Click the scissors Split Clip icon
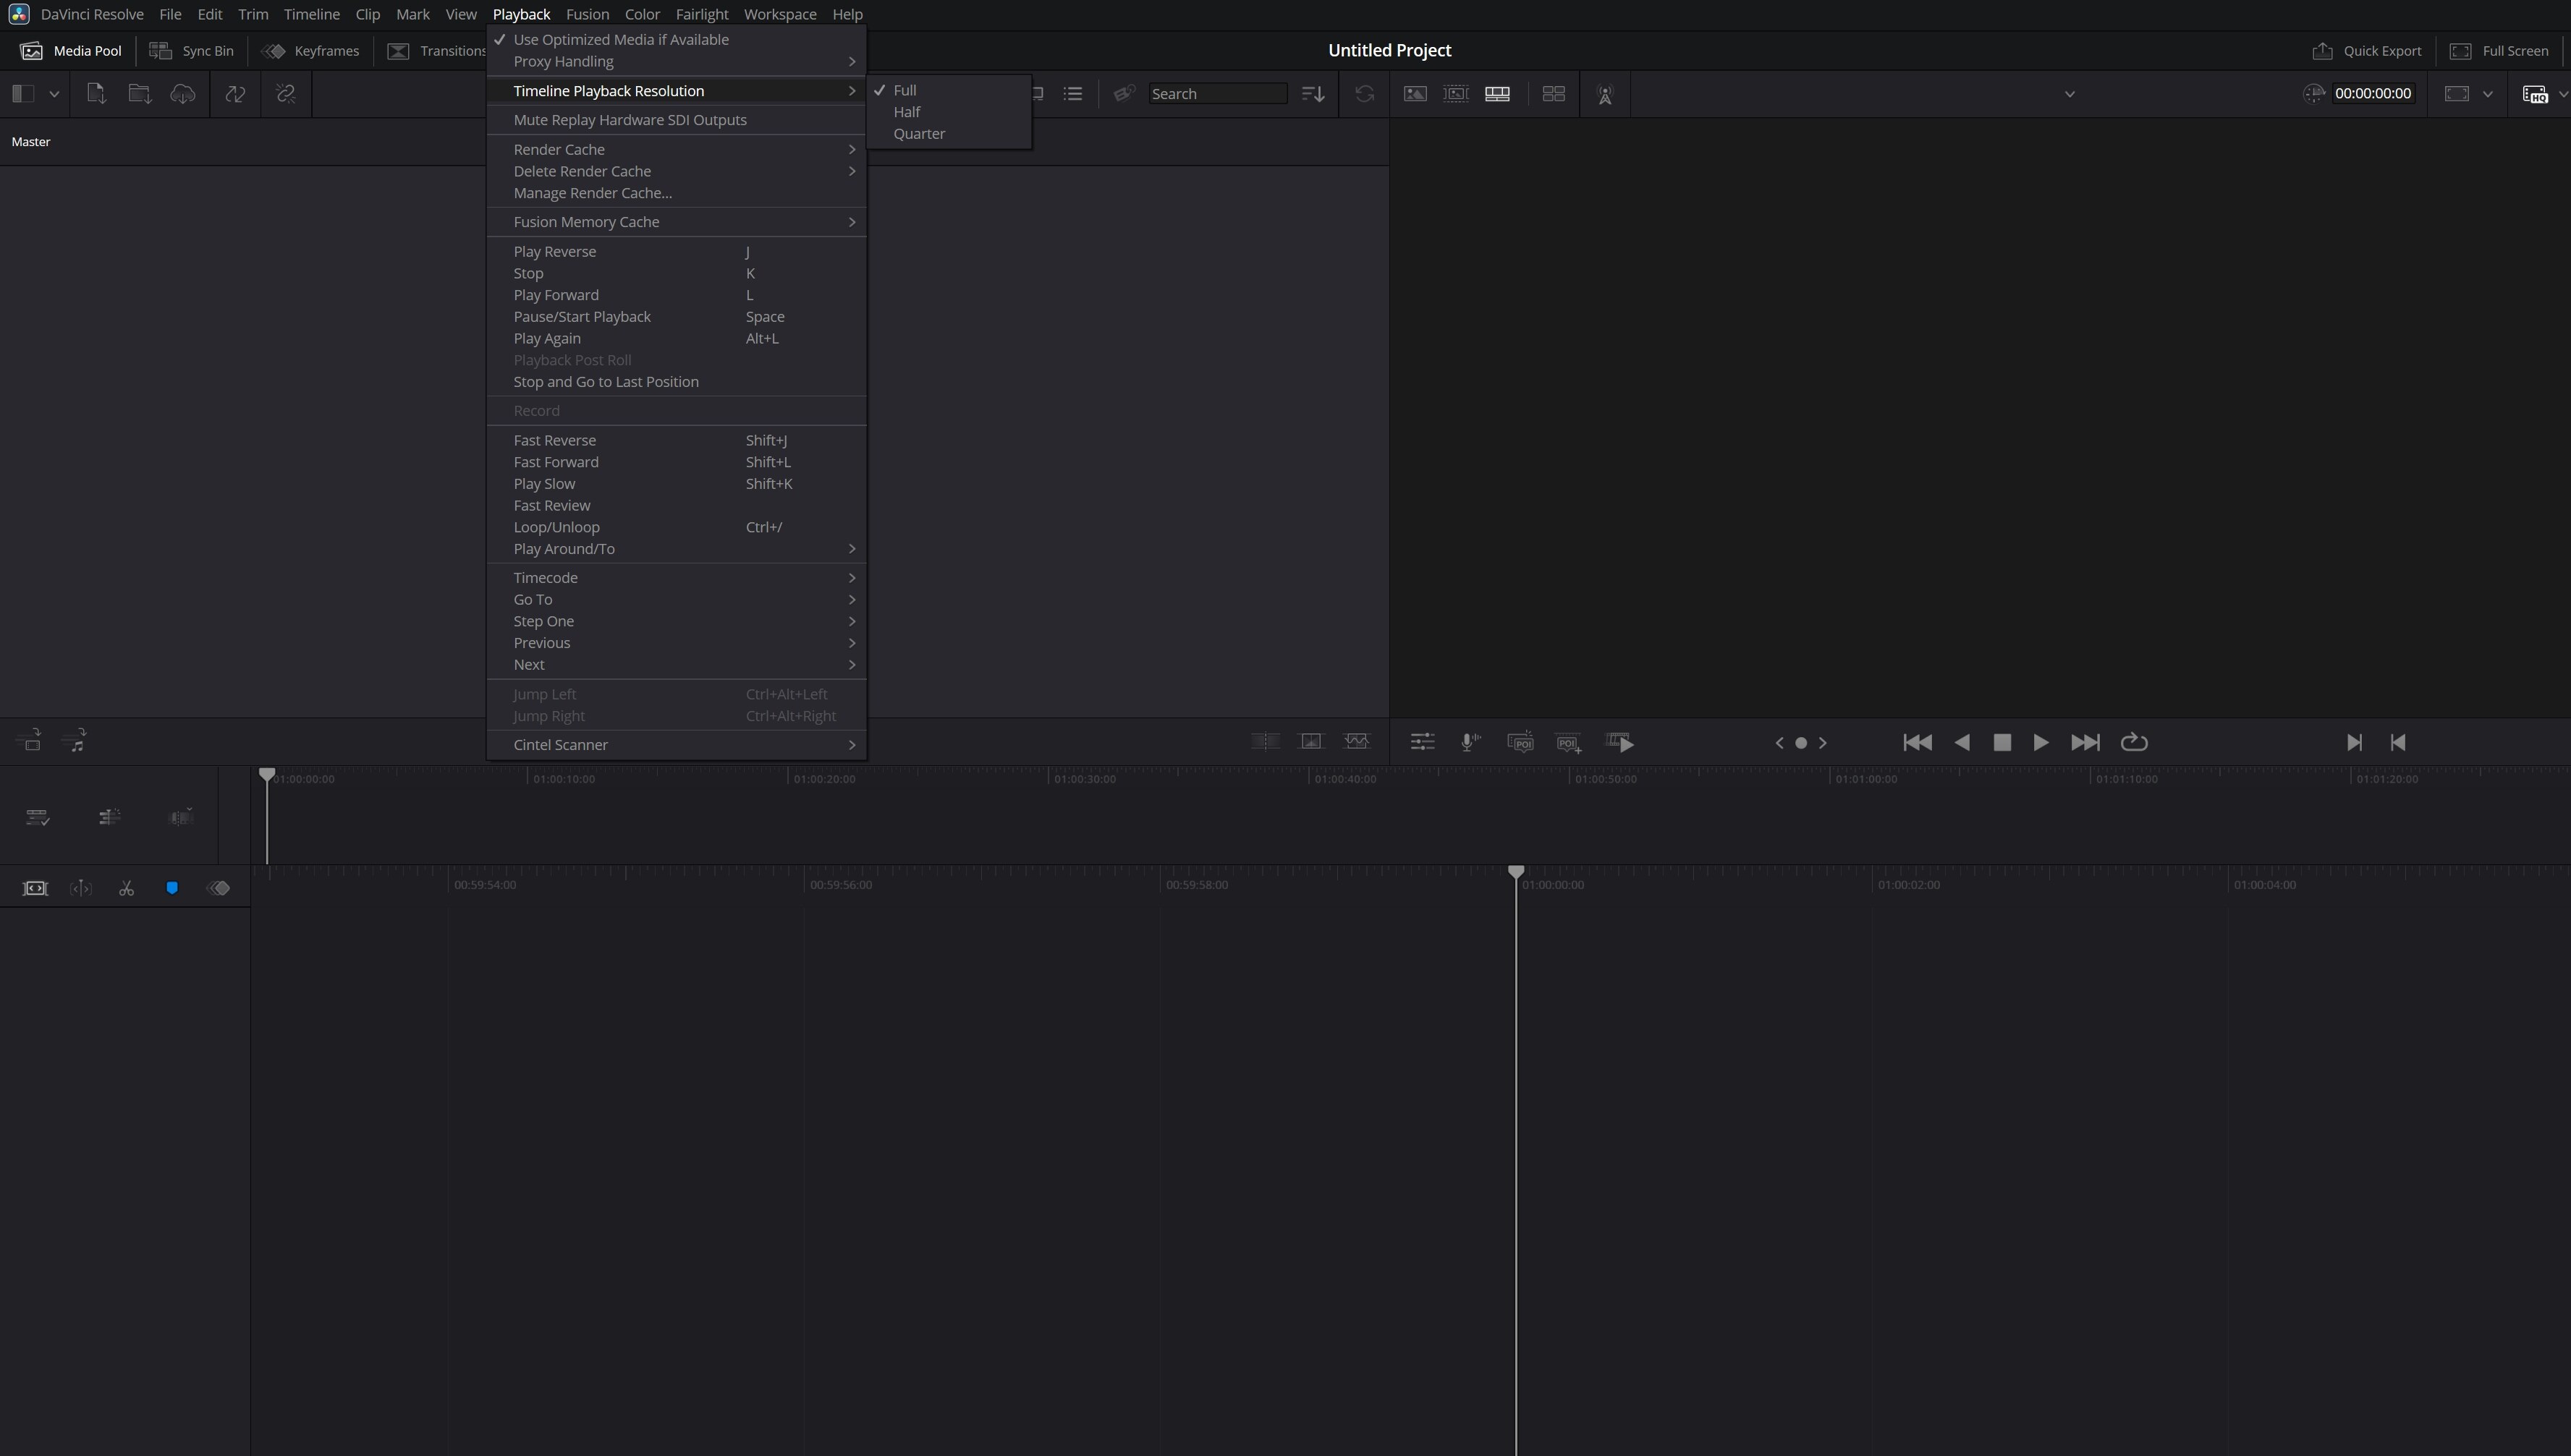Viewport: 2571px width, 1456px height. tap(126, 888)
